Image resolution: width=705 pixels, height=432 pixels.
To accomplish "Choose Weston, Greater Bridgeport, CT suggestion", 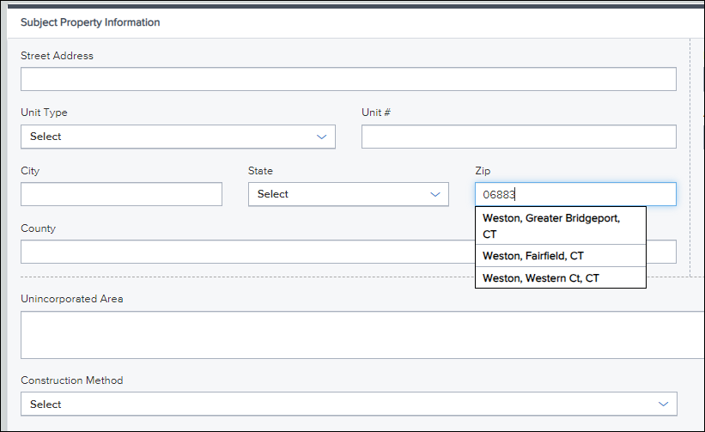I will click(561, 226).
